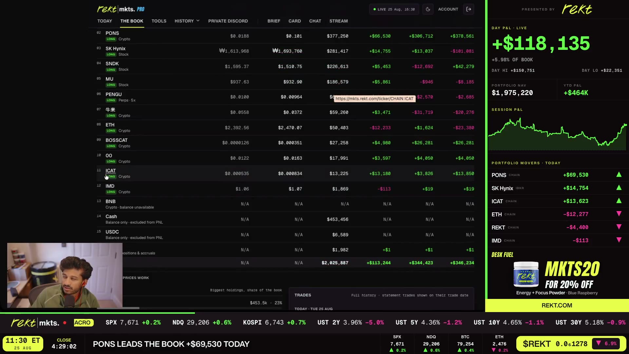Click the pink down arrow beside ETH mover
629x354 pixels.
click(x=619, y=214)
